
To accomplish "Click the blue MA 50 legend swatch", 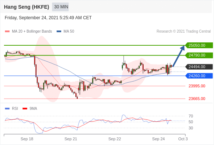I will pyautogui.click(x=59, y=32).
